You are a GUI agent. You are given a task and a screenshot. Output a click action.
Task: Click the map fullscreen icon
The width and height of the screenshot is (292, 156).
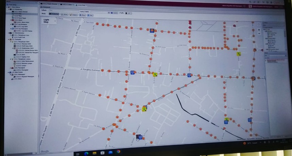pos(259,24)
